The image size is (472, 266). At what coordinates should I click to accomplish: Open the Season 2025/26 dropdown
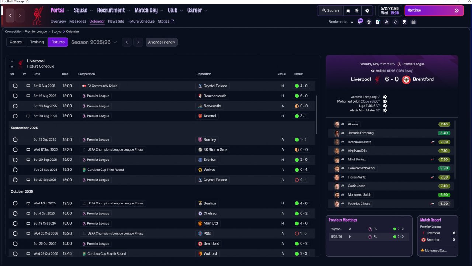pos(94,42)
